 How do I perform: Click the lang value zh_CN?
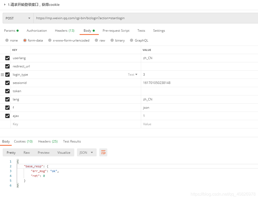148,99
